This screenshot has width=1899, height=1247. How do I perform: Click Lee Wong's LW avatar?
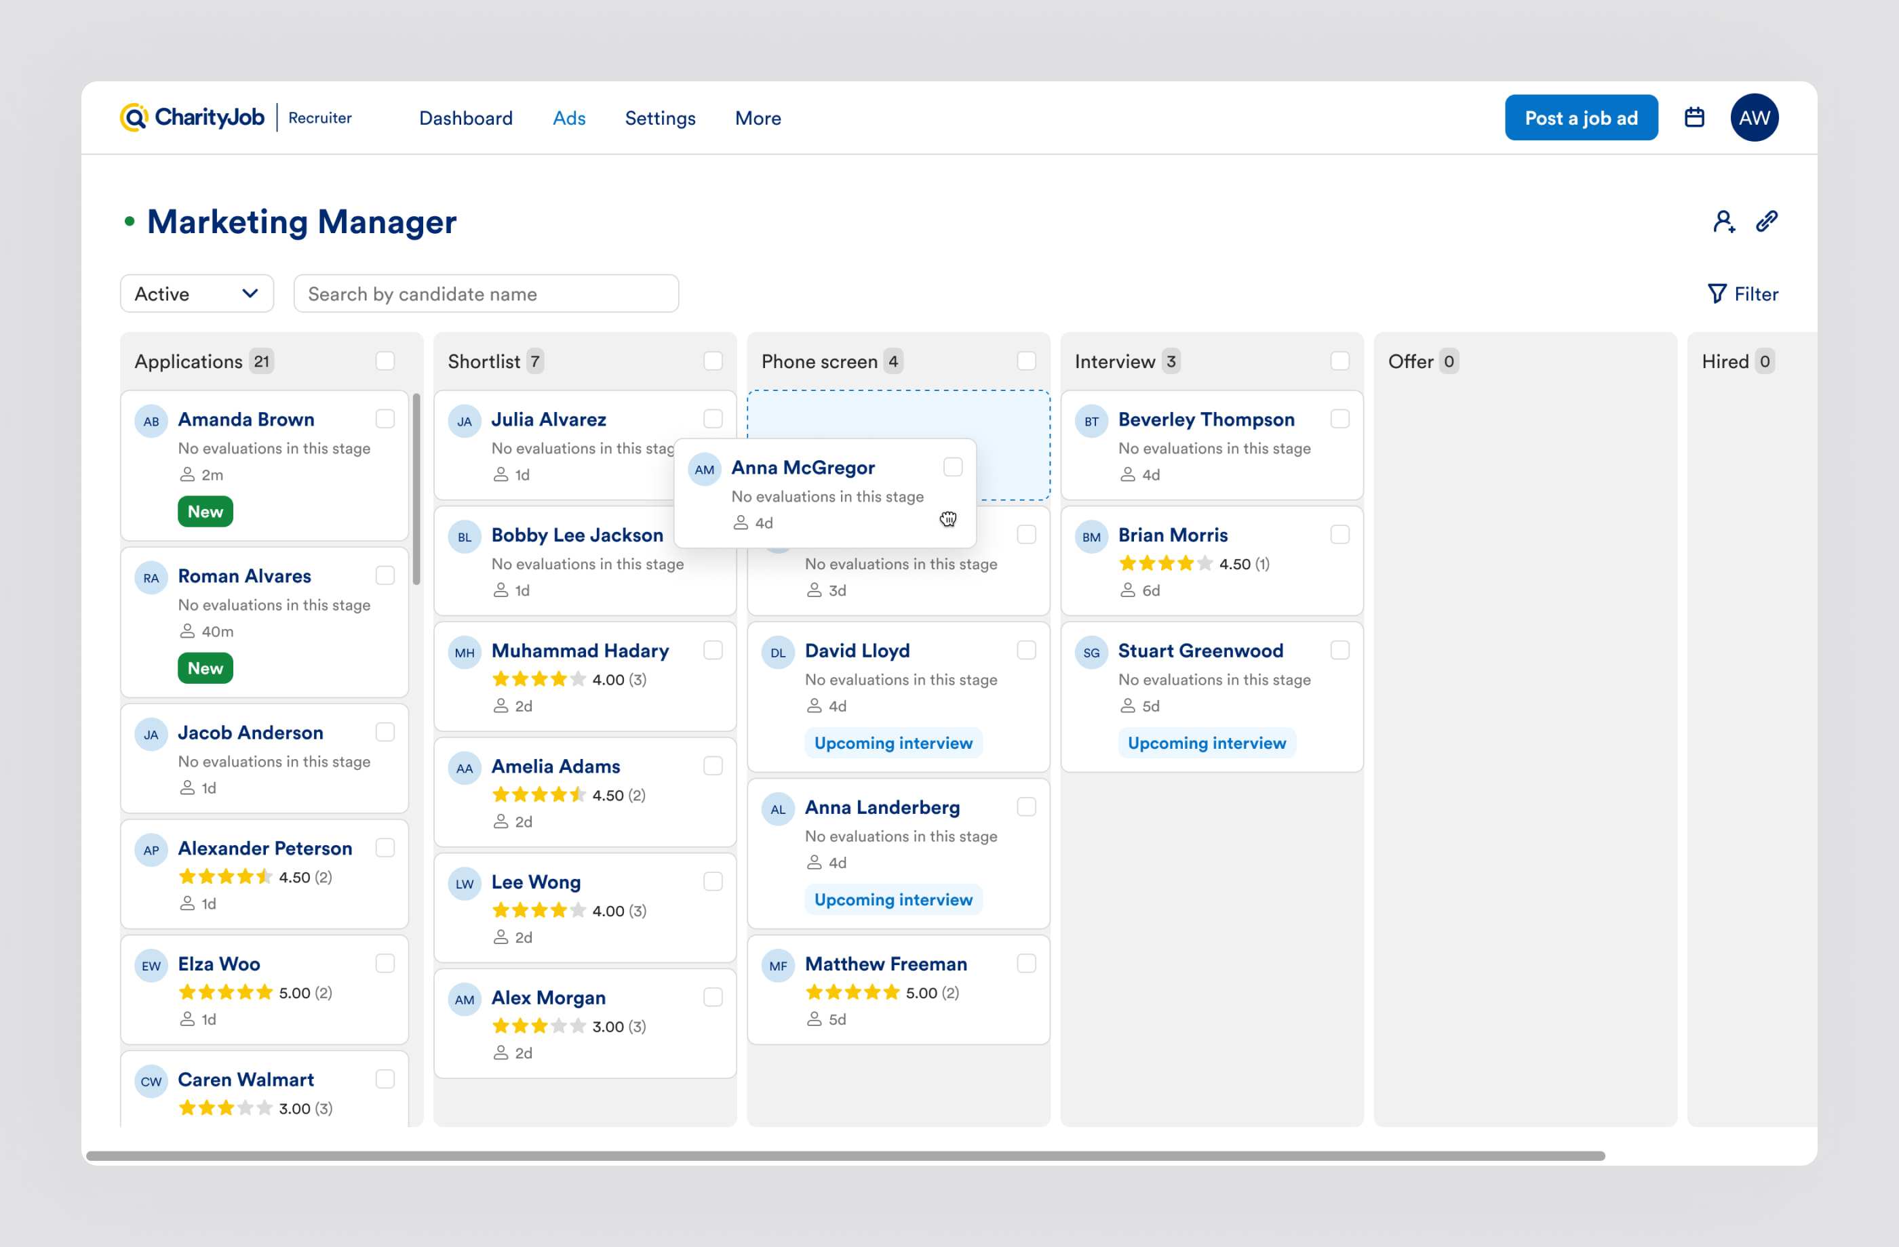[465, 884]
